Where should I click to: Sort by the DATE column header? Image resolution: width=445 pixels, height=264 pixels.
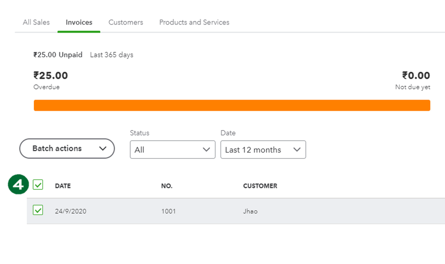(x=63, y=186)
